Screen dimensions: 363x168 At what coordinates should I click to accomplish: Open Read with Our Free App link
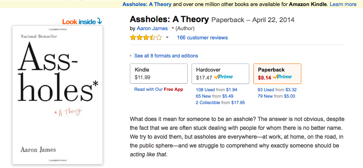159,89
